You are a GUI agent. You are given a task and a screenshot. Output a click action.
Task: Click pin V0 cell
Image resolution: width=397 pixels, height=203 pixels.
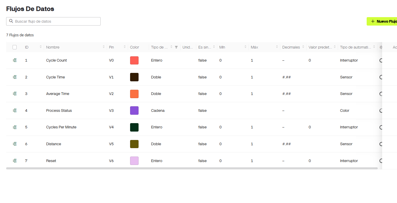tap(111, 60)
